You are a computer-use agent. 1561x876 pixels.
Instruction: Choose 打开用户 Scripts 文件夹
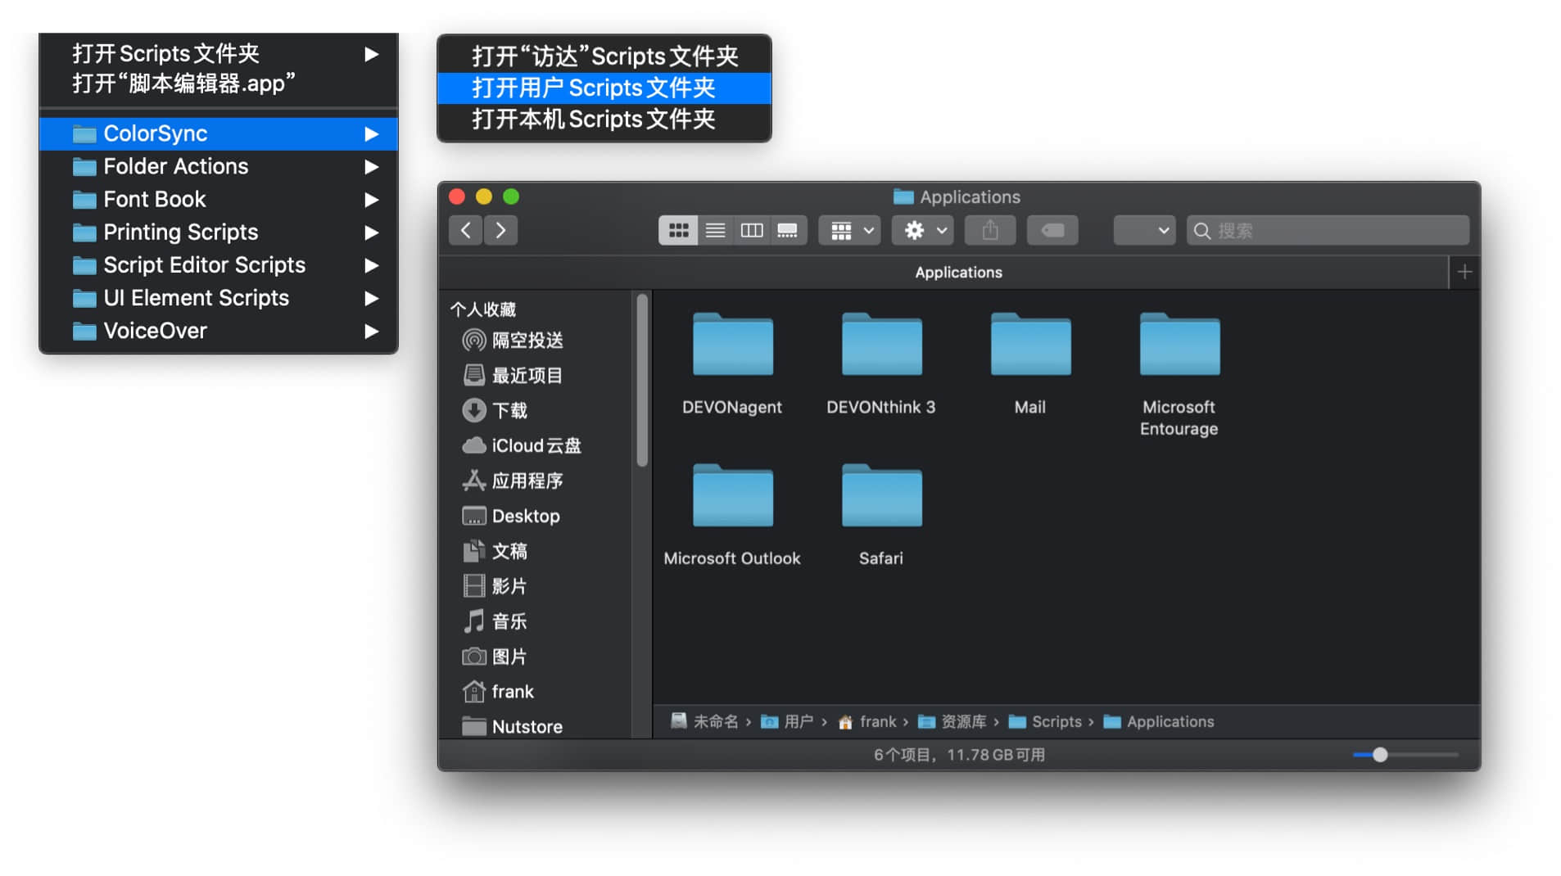point(604,88)
